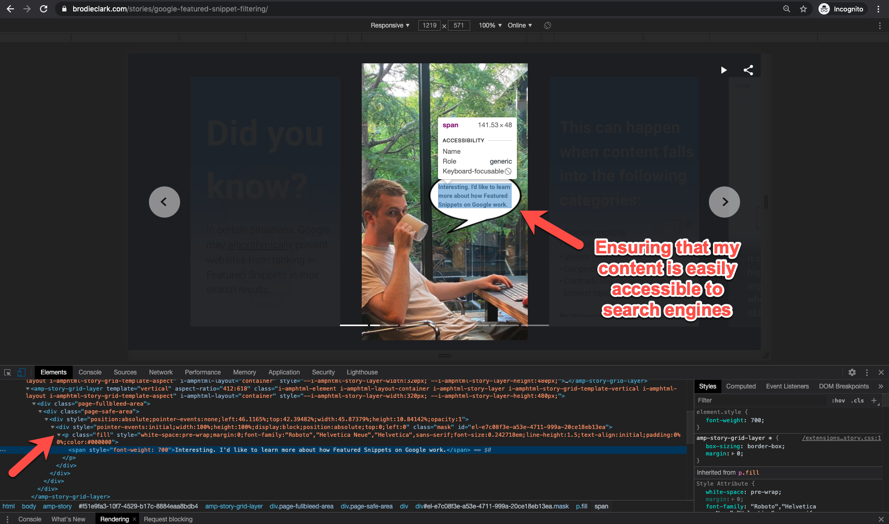Screen dimensions: 889x524
Task: Click the new style rule plus icon
Action: point(874,400)
